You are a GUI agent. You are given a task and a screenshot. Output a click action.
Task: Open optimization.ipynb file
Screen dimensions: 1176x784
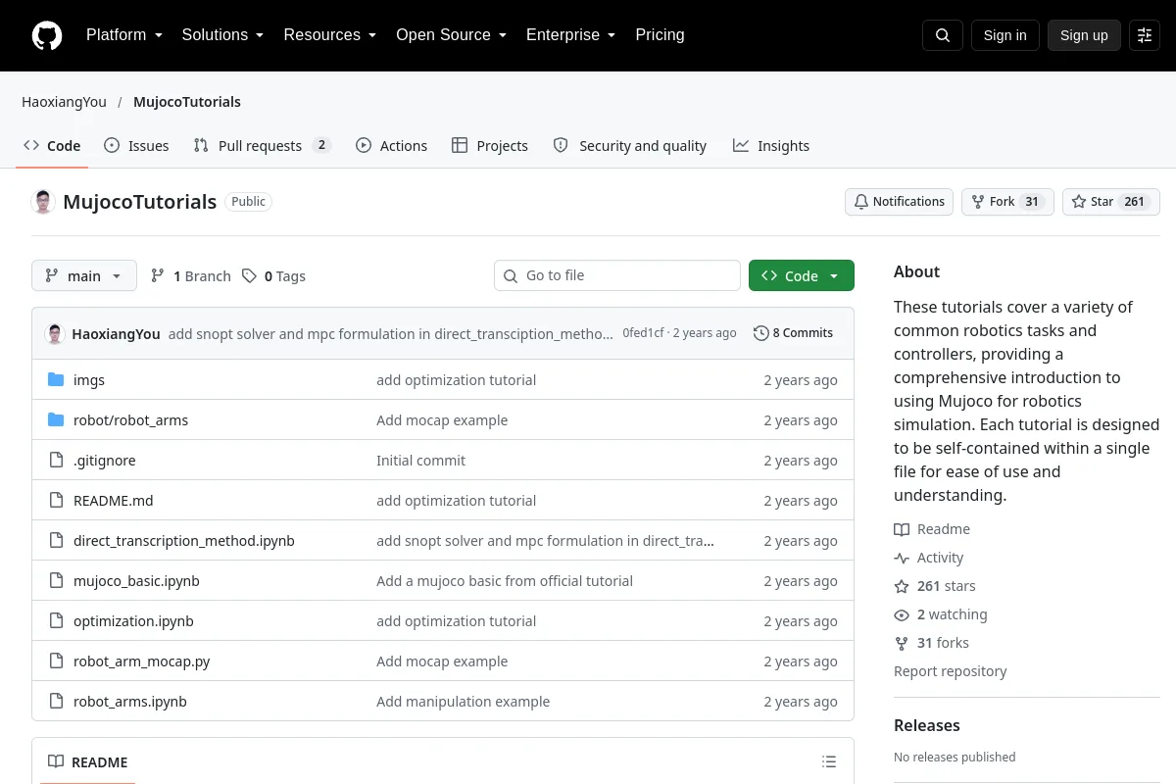point(133,621)
